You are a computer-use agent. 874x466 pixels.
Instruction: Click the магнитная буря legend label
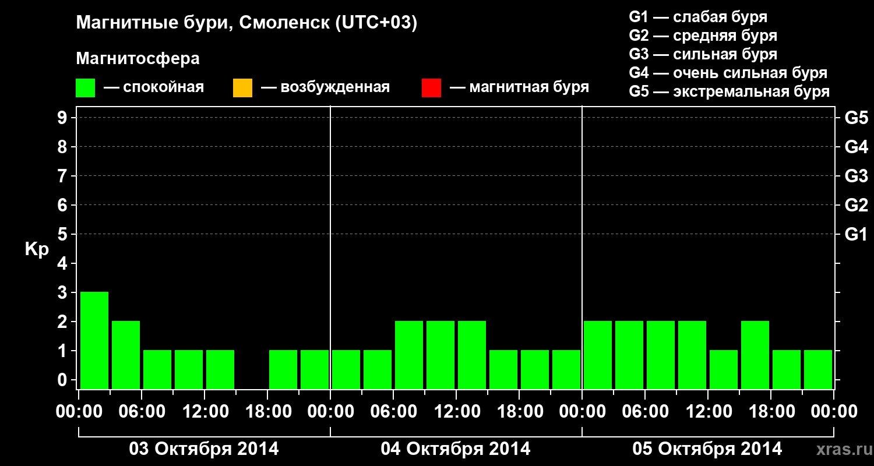529,88
